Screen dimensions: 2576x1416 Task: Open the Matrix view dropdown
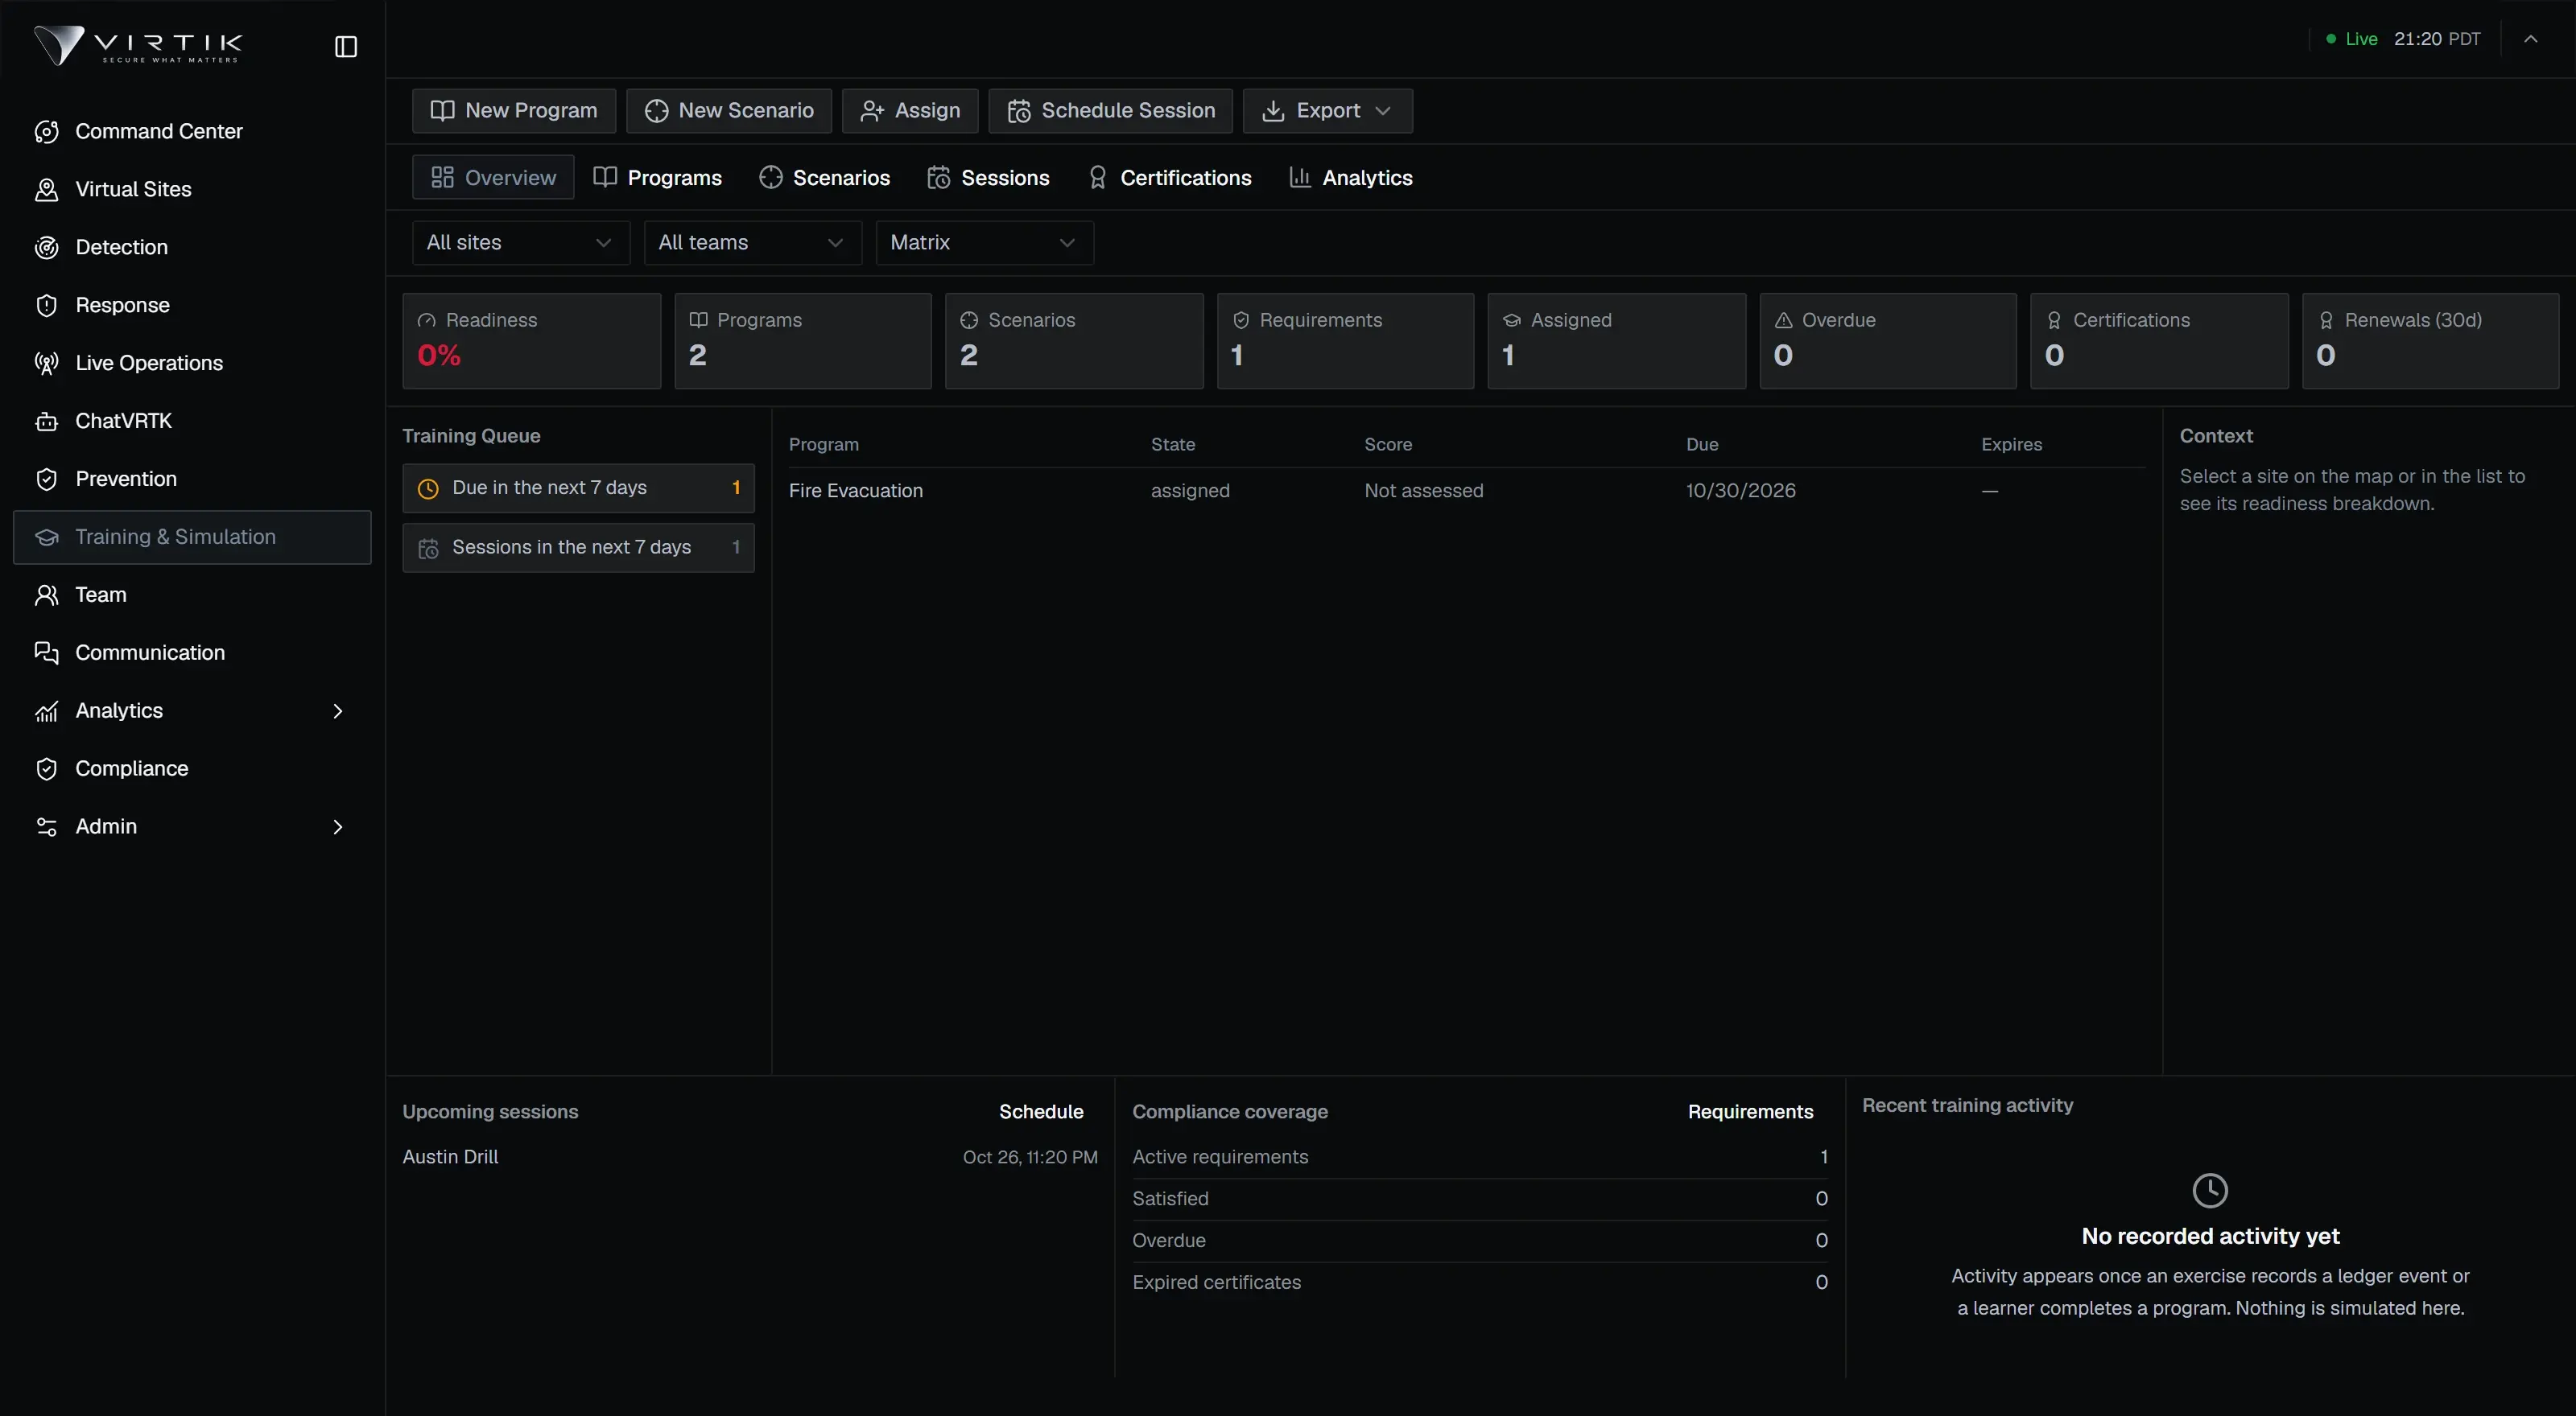coord(984,243)
